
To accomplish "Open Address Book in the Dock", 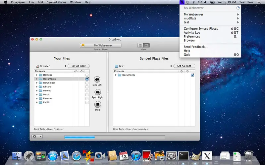I will [112, 155].
